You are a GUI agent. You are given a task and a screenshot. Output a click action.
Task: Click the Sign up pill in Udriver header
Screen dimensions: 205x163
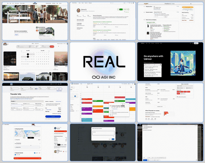(196, 43)
